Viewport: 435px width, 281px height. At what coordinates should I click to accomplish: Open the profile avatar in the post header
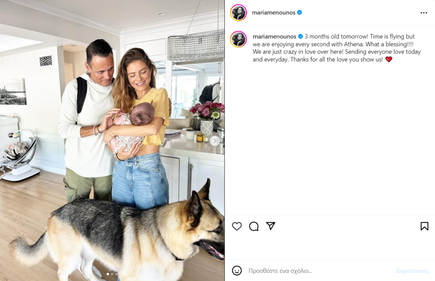point(238,12)
